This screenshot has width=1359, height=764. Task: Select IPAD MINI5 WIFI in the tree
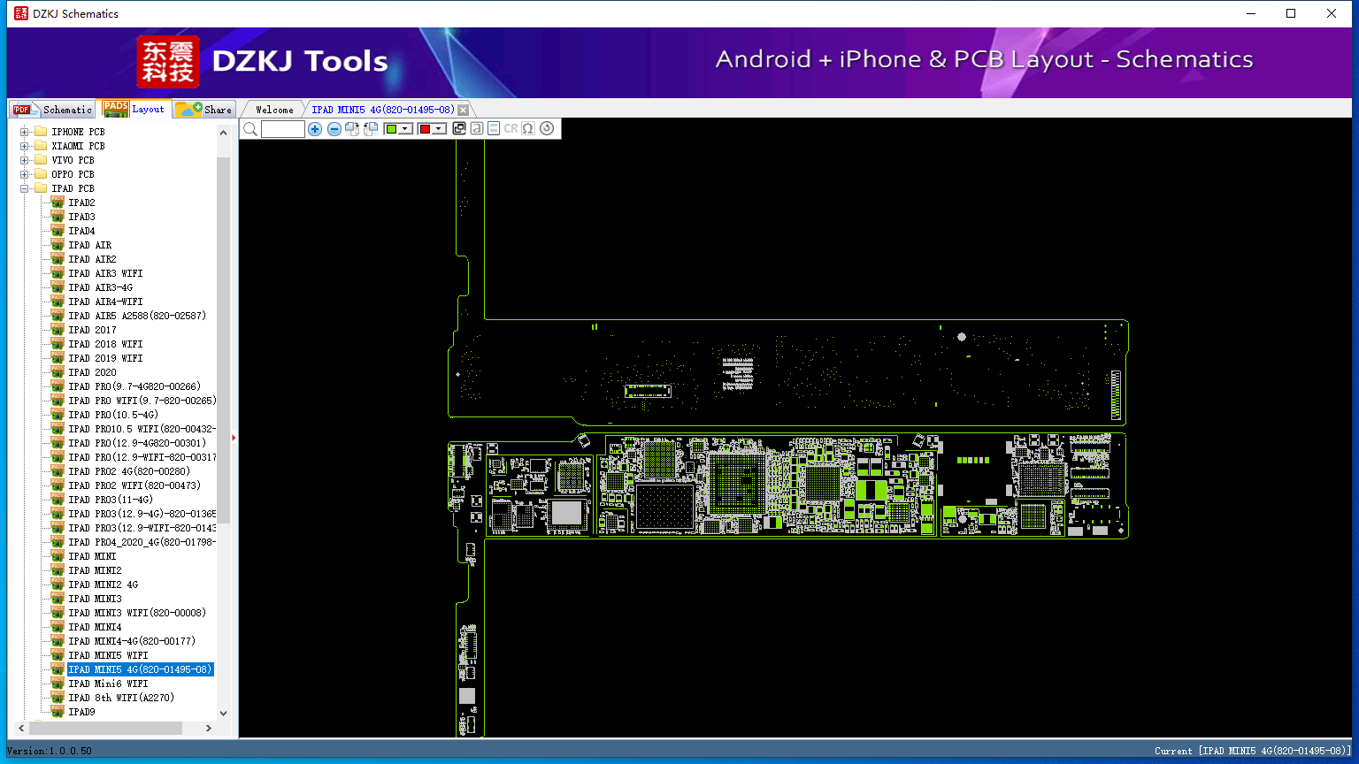tap(108, 655)
